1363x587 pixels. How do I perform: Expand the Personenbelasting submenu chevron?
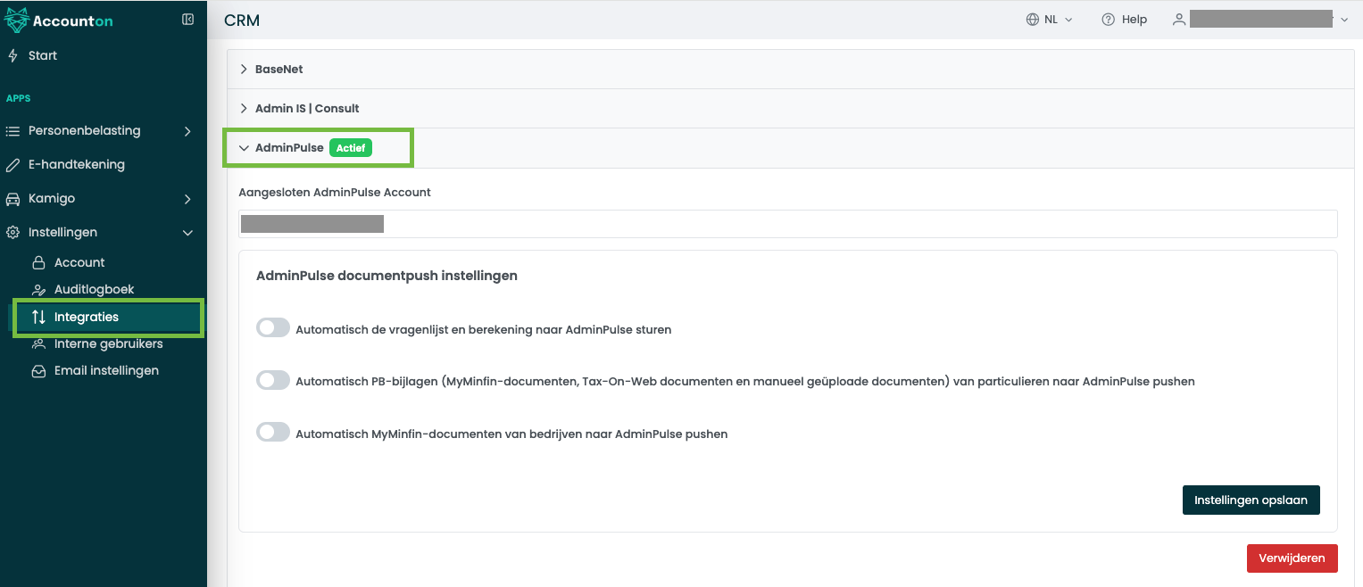pos(187,131)
